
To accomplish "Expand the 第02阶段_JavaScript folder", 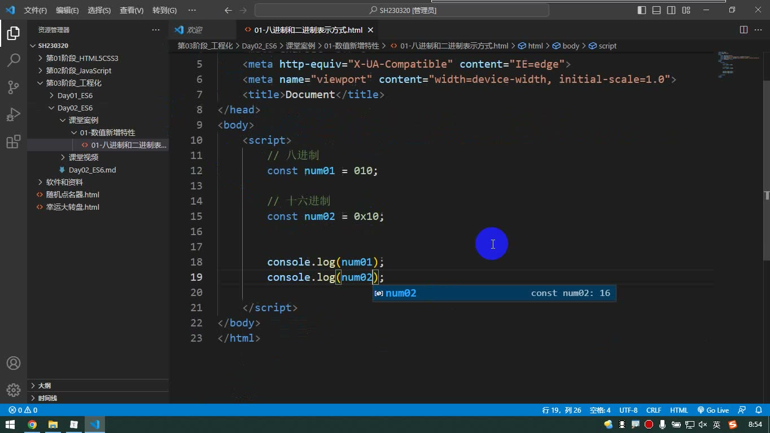I will [98, 70].
